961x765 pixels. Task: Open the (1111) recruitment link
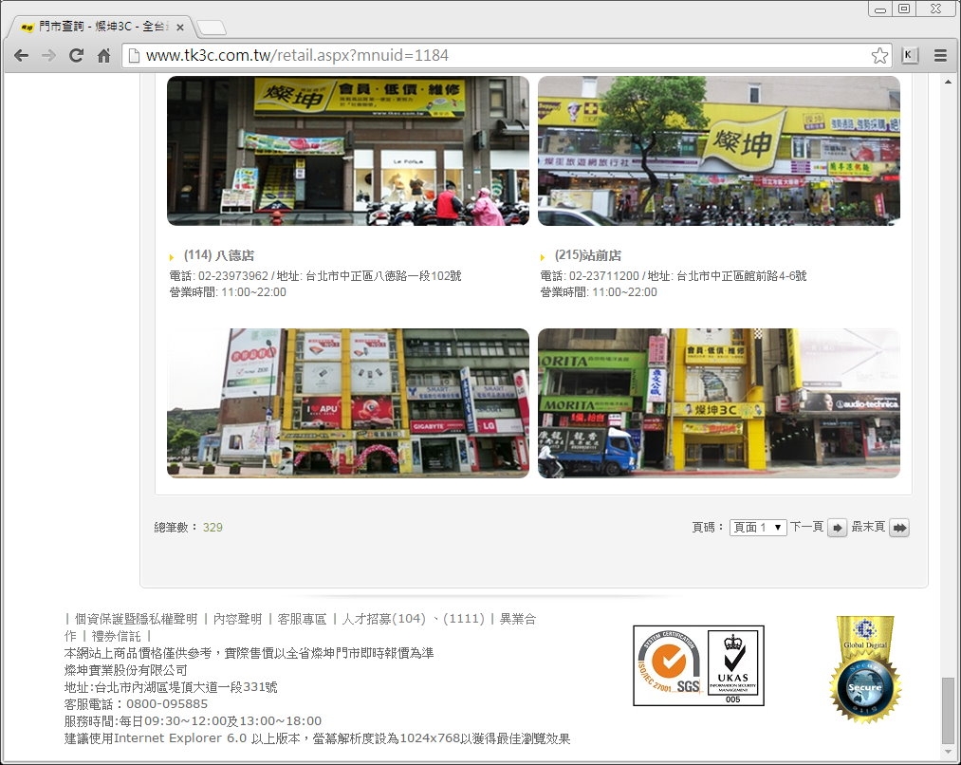(464, 619)
